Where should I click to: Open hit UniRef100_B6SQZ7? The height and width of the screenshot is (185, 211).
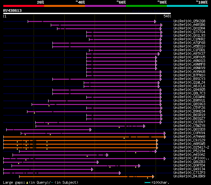click(189, 119)
